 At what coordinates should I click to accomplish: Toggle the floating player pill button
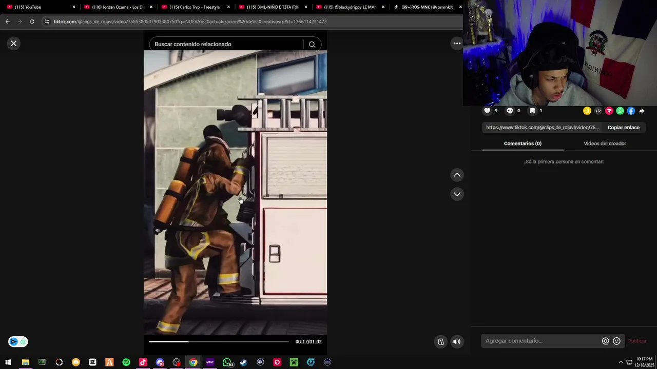tap(18, 342)
